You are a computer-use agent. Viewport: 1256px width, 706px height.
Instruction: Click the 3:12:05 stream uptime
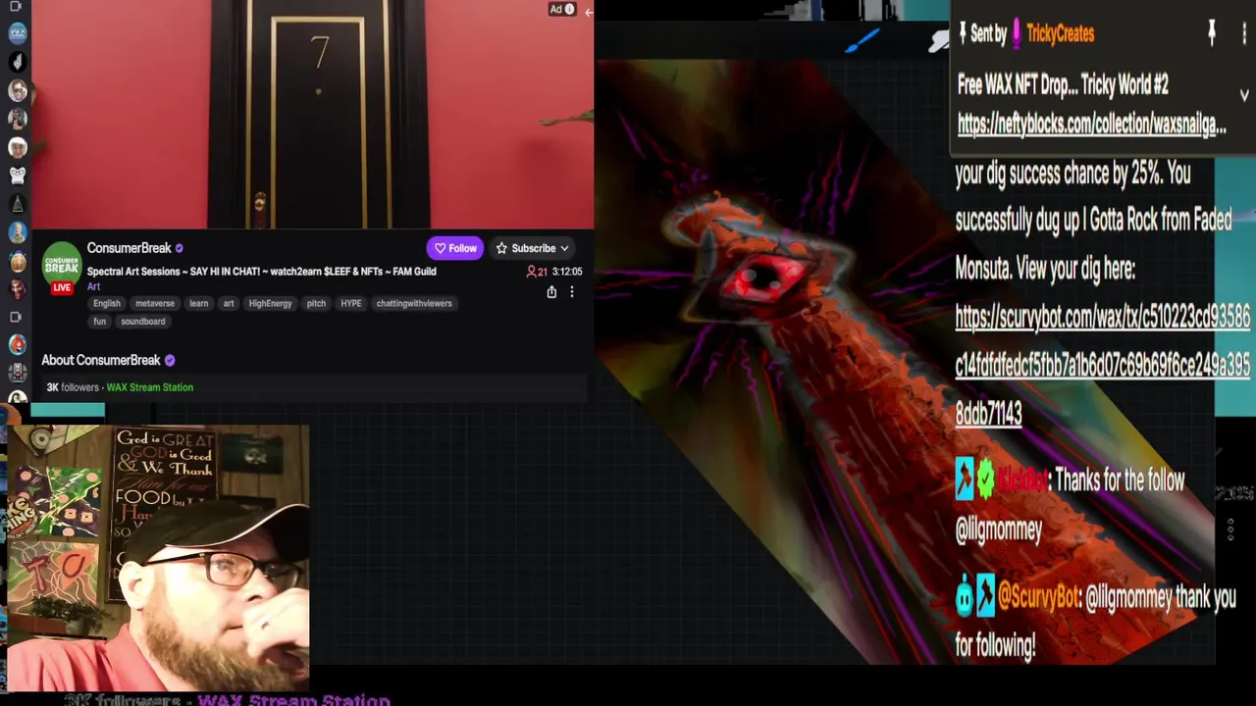[x=567, y=272]
